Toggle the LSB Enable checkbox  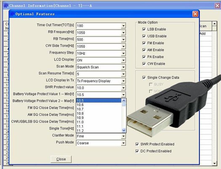point(144,29)
